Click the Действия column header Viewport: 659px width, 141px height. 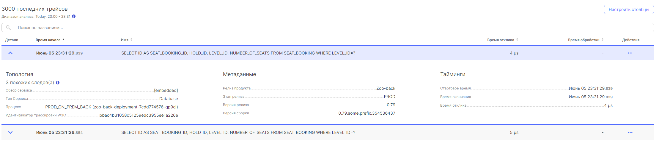631,40
